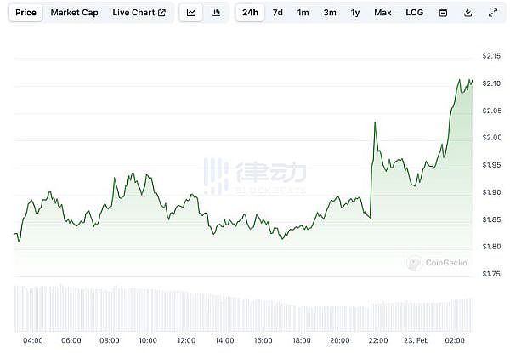Switch to the Market Cap tab
The width and height of the screenshot is (510, 353).
pos(73,13)
